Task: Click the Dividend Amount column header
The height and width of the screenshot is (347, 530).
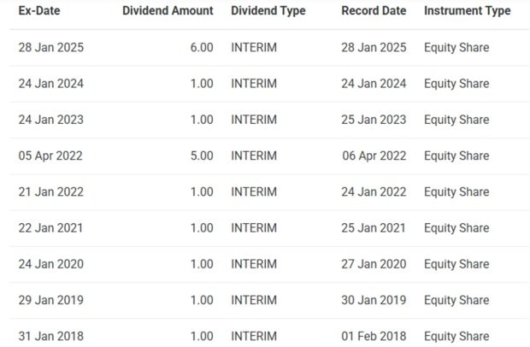Action: 168,11
